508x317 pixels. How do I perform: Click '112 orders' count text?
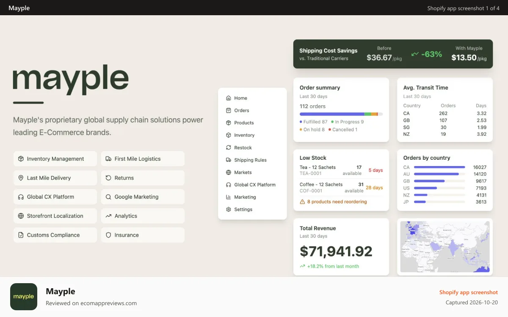pyautogui.click(x=312, y=107)
